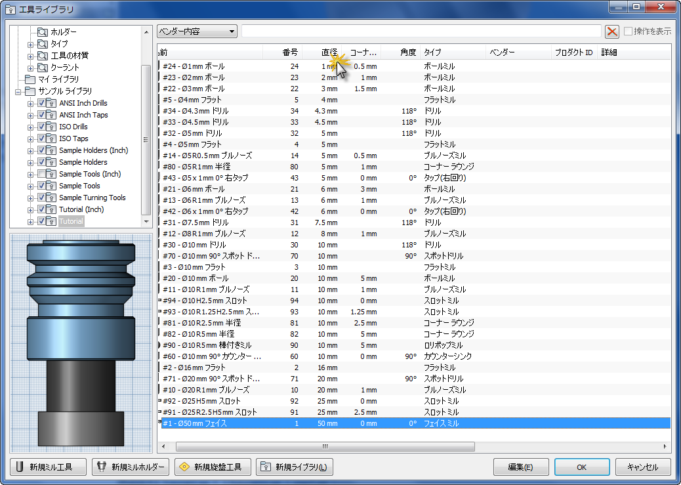Click the 新規ミルホルダー button
Image resolution: width=681 pixels, height=485 pixels.
coord(132,467)
